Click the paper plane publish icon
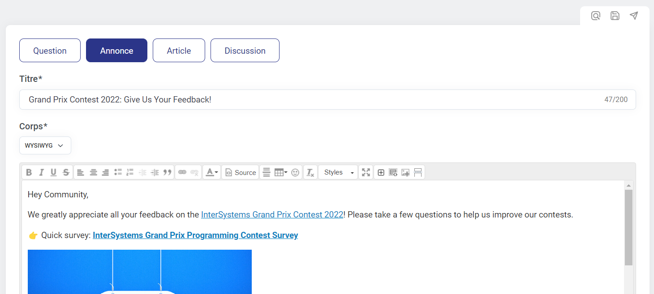The image size is (654, 294). 633,16
